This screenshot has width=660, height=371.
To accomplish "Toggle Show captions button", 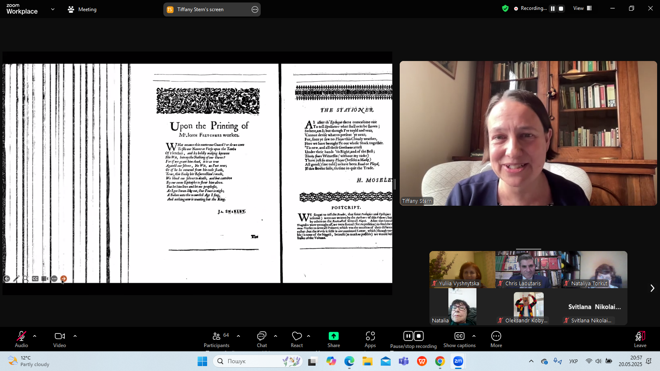I will (x=459, y=339).
